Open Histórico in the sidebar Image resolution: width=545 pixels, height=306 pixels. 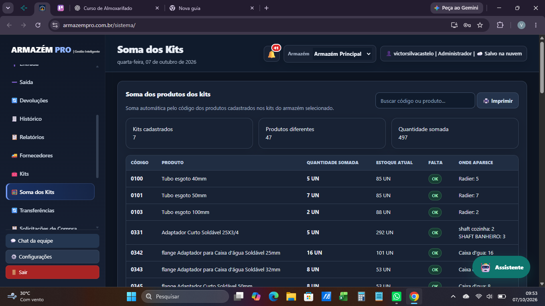tap(50, 119)
